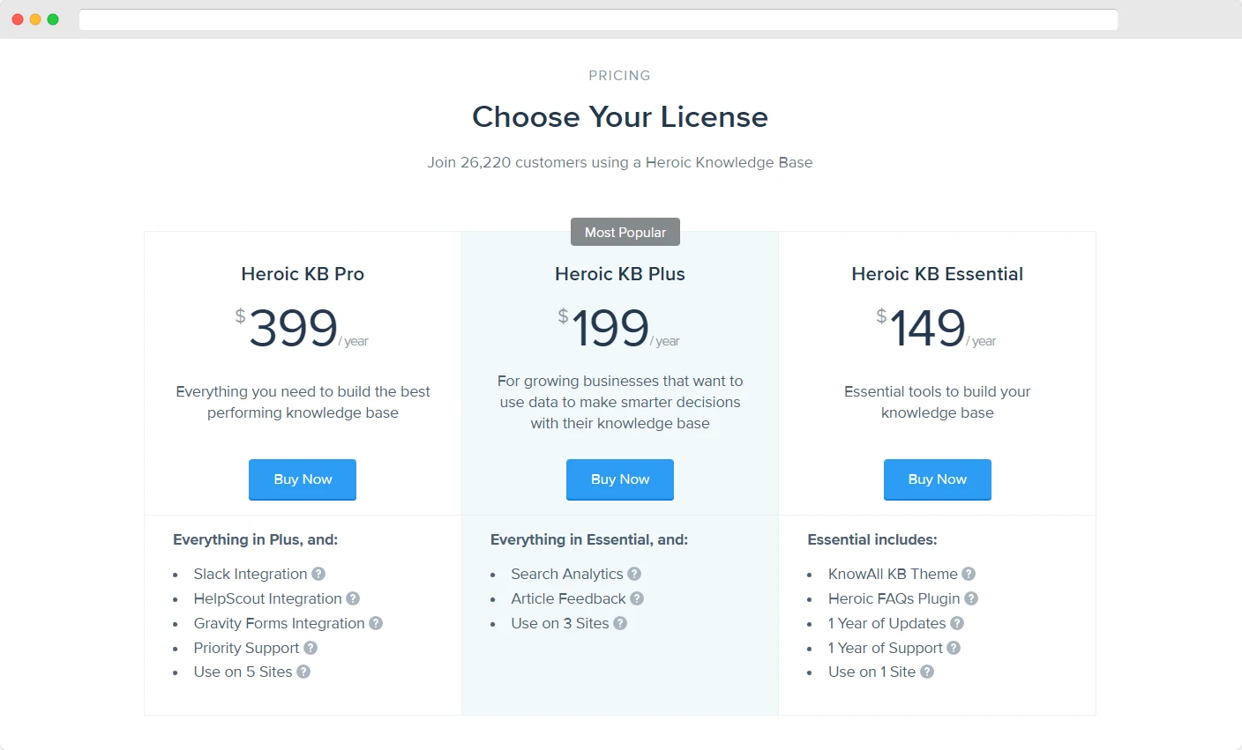1242x750 pixels.
Task: Click the browser address bar
Action: [598, 19]
